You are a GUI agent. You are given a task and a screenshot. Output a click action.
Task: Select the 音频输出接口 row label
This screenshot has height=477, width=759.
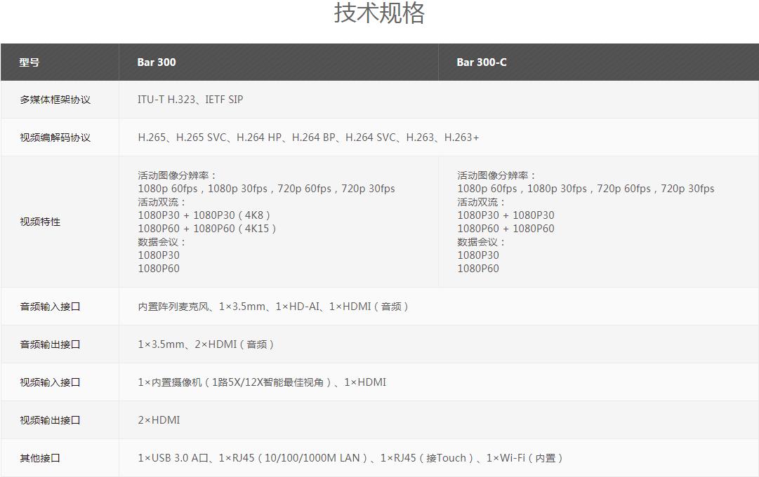(x=50, y=344)
